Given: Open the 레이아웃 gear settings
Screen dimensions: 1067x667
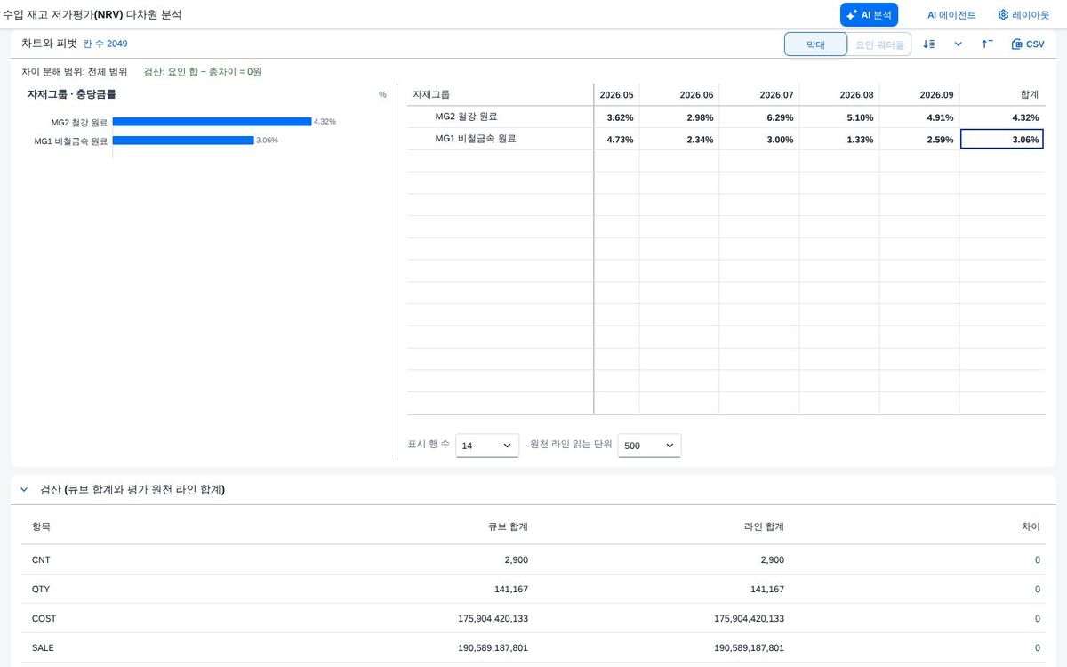Looking at the screenshot, I should (1023, 15).
